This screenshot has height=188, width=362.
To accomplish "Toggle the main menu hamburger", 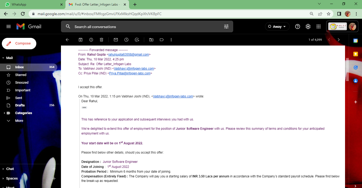I will [x=8, y=26].
